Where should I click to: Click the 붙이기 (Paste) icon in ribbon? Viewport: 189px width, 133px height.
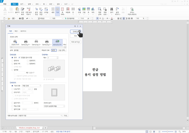[17, 9]
